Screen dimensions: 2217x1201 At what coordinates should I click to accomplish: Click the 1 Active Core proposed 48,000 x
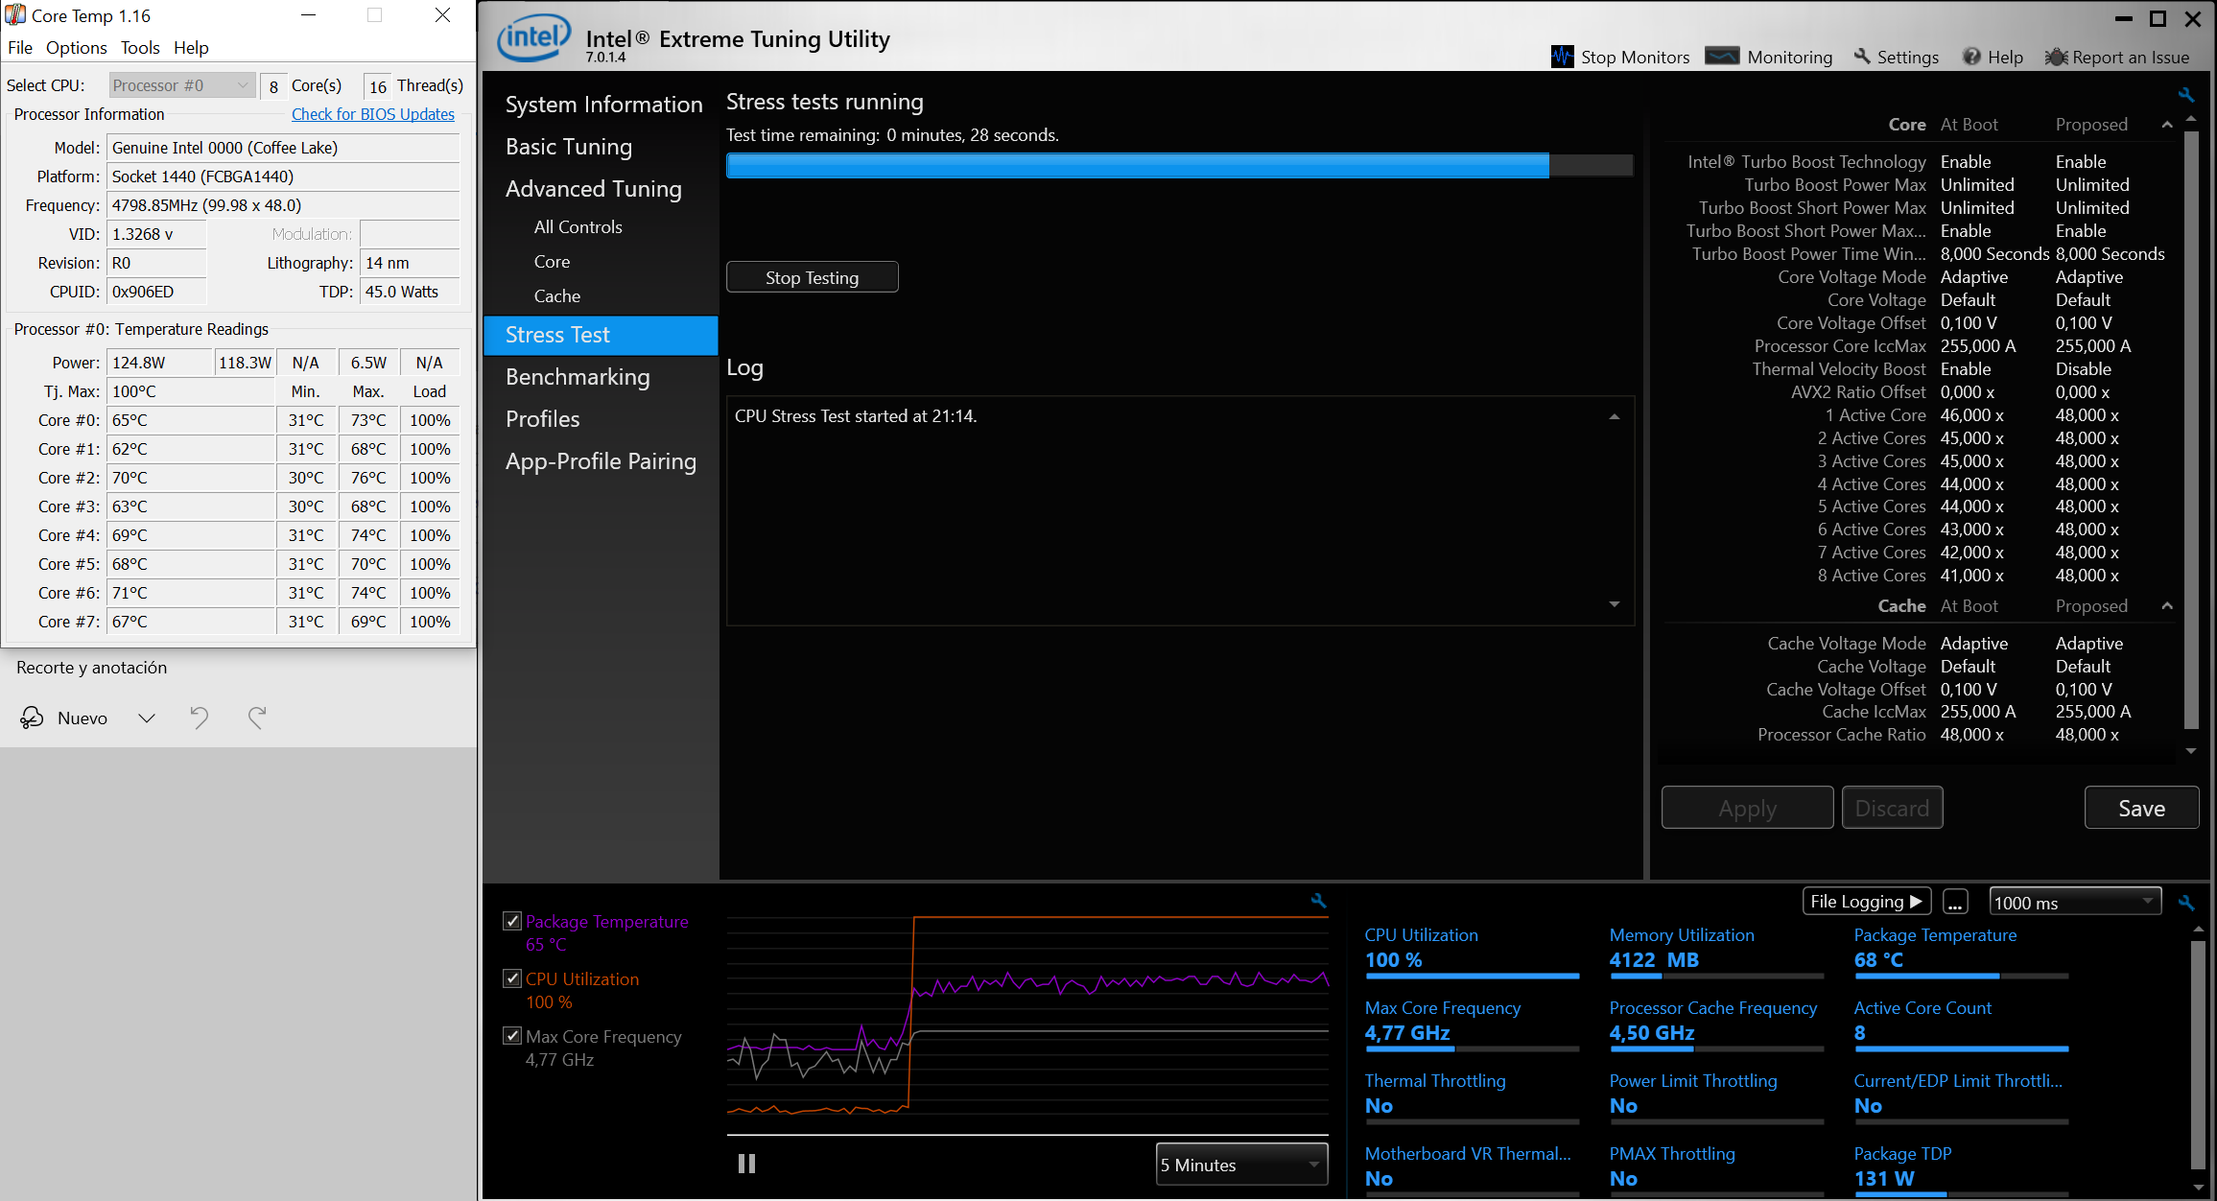(2087, 415)
